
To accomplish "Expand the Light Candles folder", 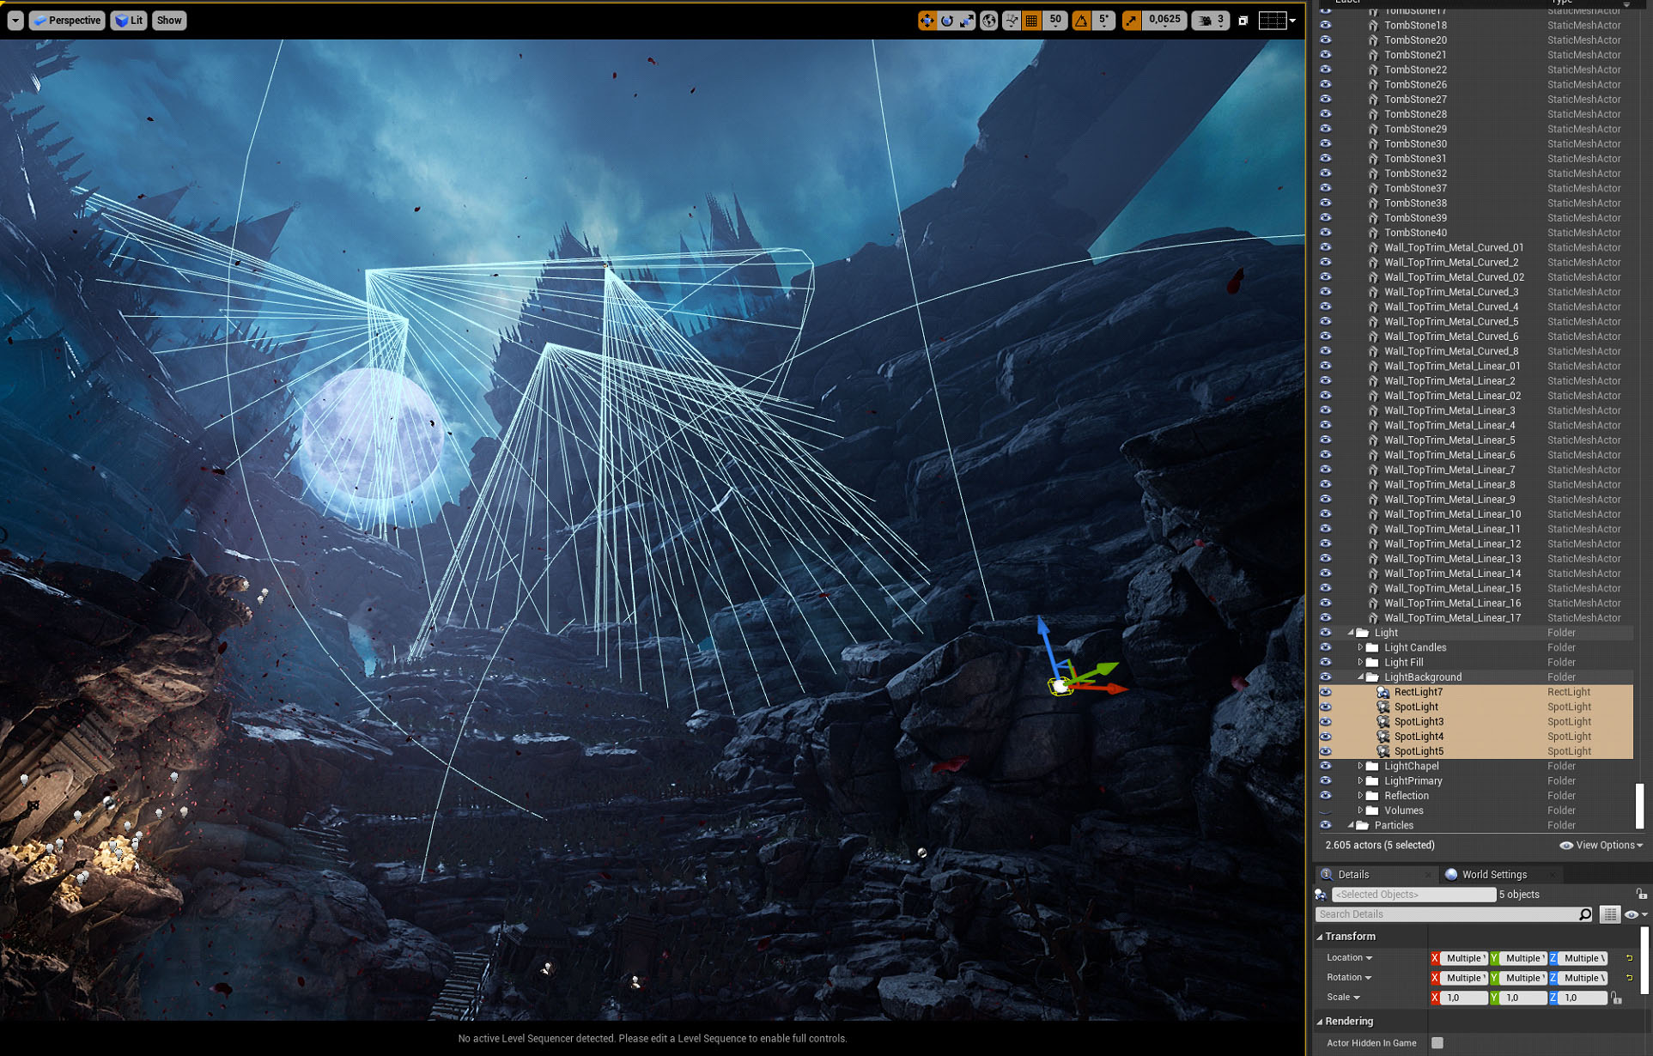I will tap(1359, 647).
